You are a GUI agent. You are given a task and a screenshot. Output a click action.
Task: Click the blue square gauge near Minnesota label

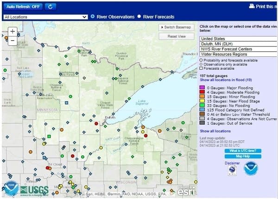tap(66, 103)
